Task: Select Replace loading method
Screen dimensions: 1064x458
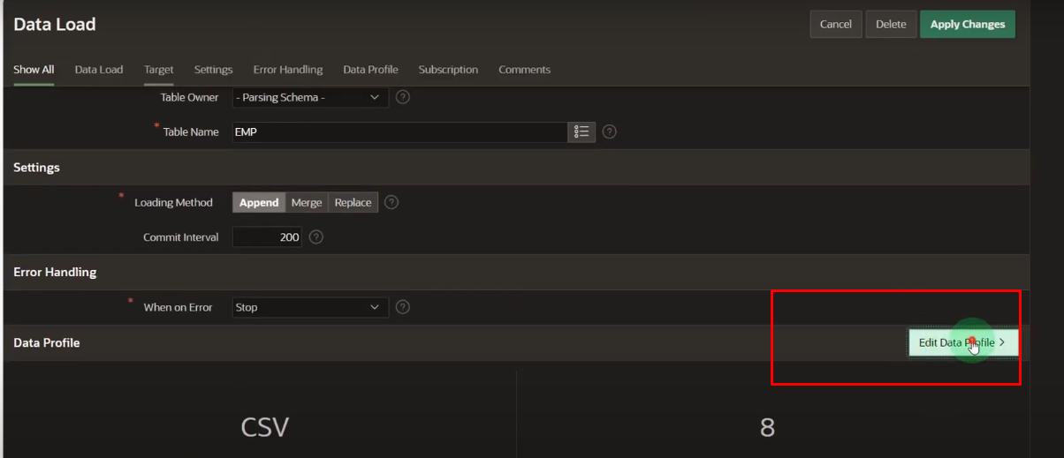Action: tap(353, 202)
